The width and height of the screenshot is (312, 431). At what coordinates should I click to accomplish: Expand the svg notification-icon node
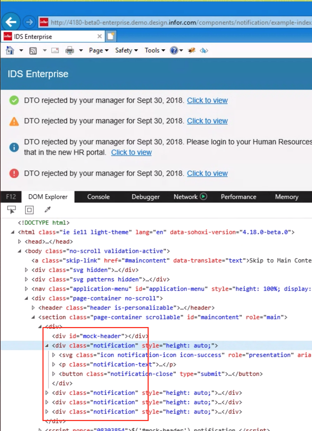[x=53, y=355]
